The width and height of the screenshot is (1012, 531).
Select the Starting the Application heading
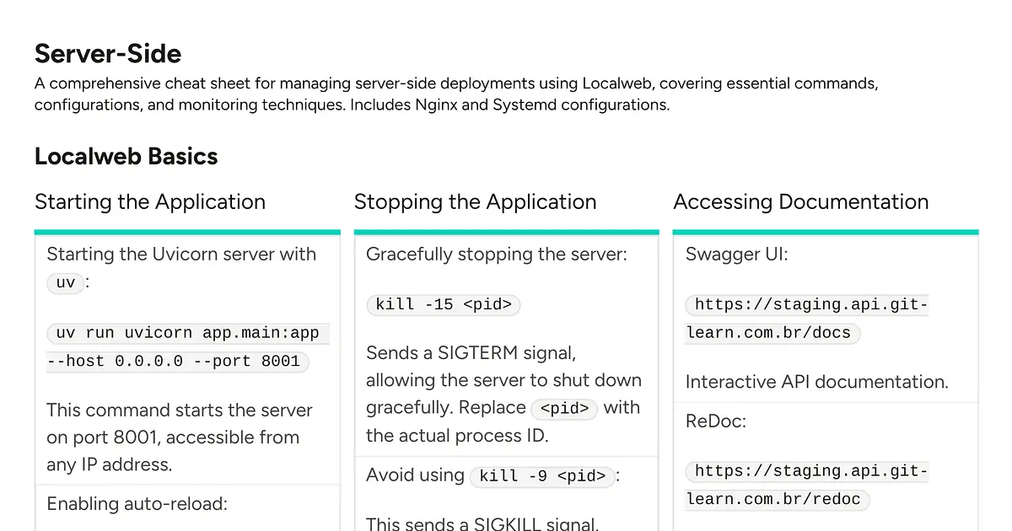149,202
